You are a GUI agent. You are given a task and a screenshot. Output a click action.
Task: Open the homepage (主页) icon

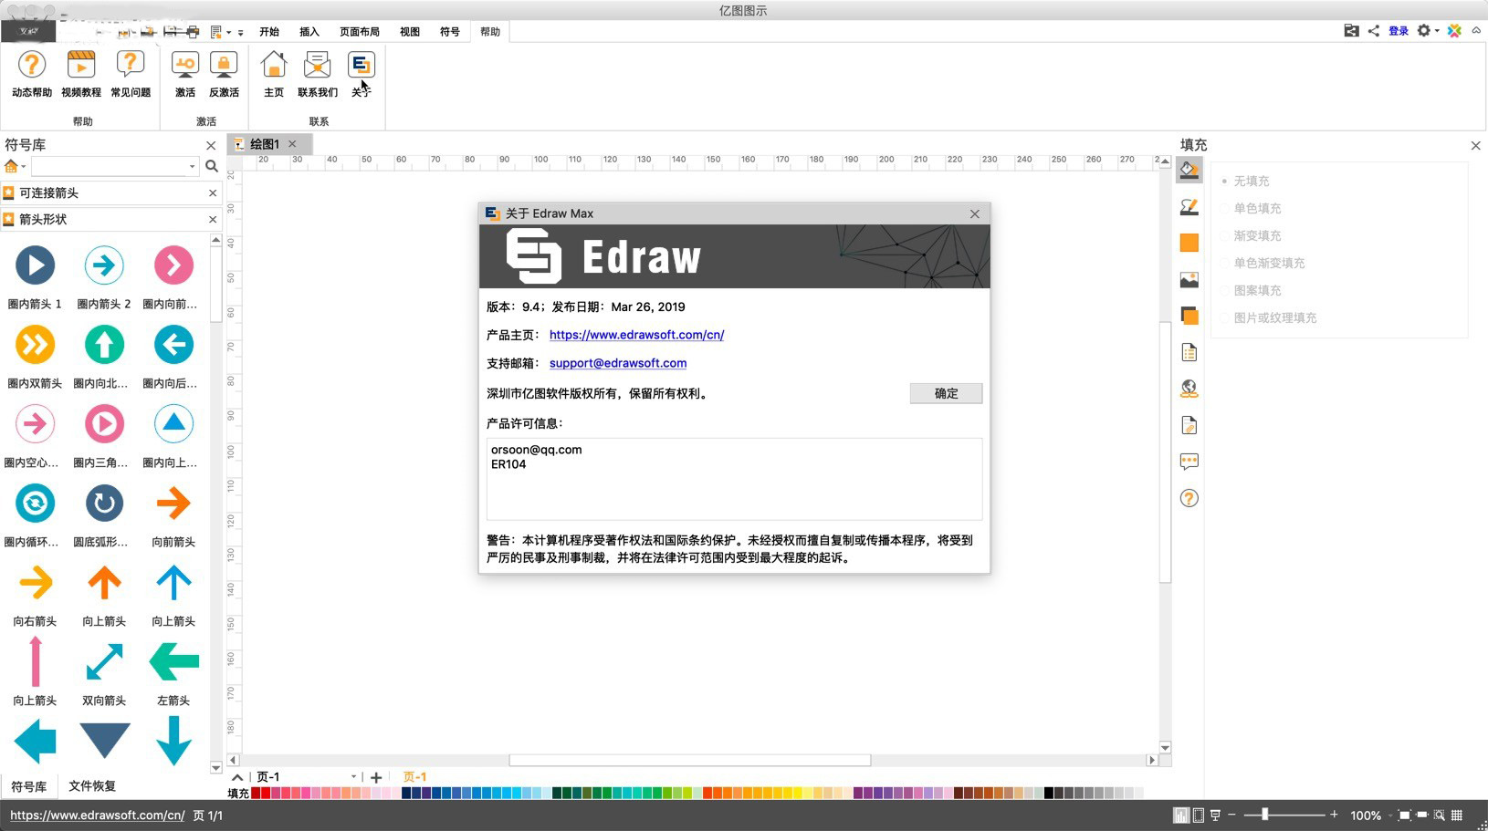coord(274,65)
